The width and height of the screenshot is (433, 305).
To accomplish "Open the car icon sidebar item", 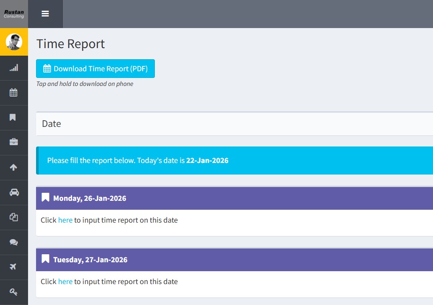I will (x=14, y=192).
